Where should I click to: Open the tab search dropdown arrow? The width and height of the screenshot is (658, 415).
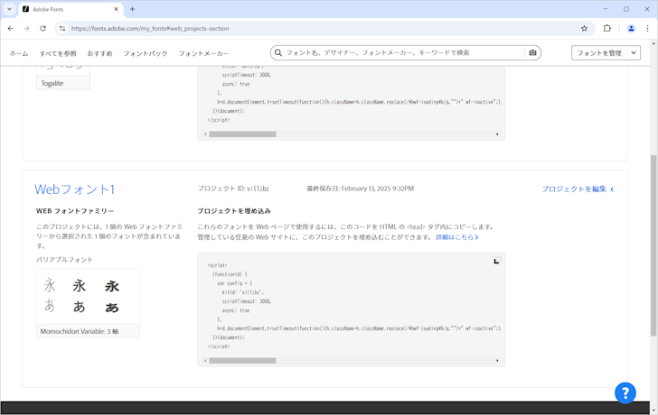click(9, 9)
